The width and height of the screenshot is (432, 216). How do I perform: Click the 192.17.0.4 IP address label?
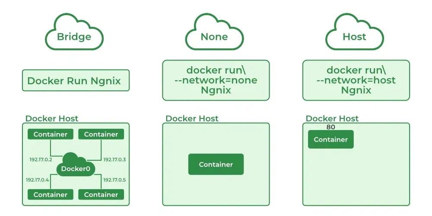38,180
